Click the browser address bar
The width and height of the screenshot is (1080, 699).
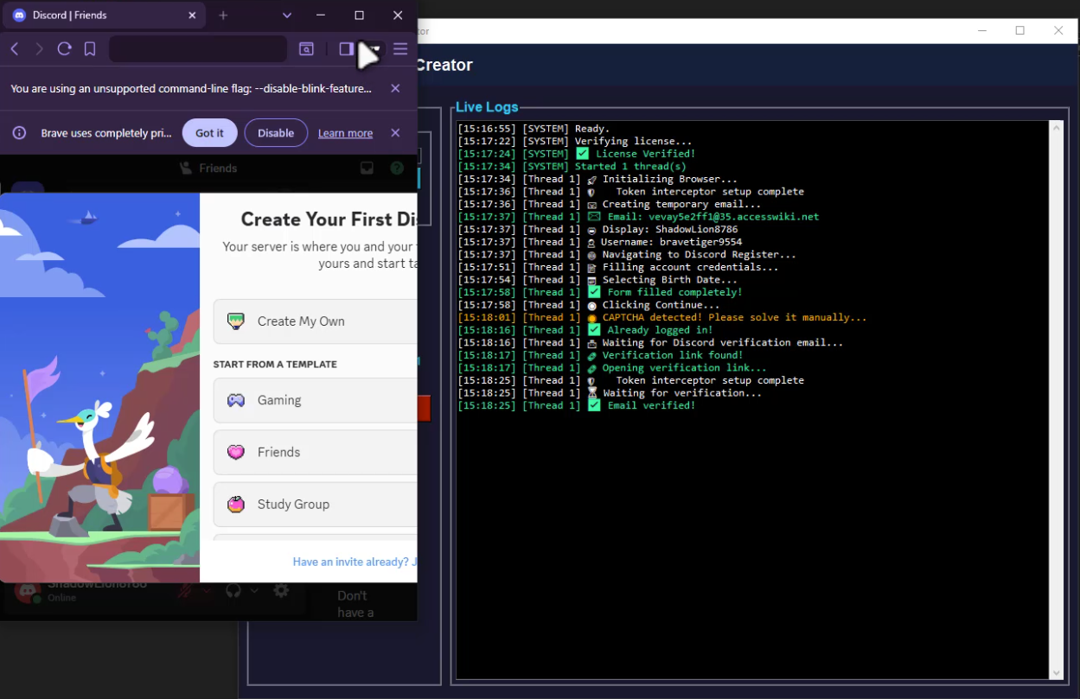click(x=198, y=49)
